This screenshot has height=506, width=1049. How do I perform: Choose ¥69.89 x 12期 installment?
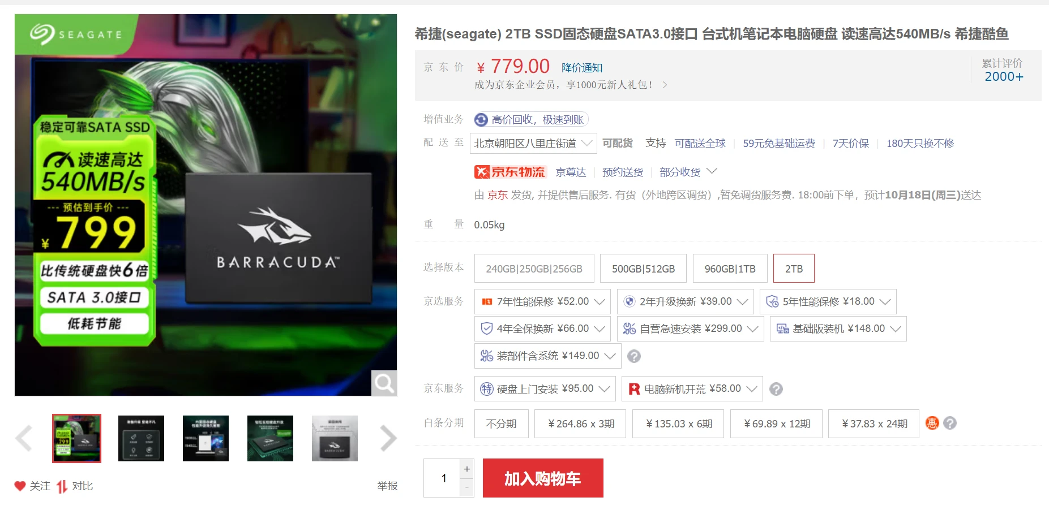pos(776,423)
